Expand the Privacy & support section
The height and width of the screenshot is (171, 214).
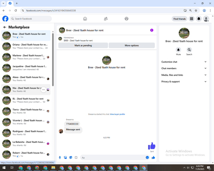pos(184,82)
